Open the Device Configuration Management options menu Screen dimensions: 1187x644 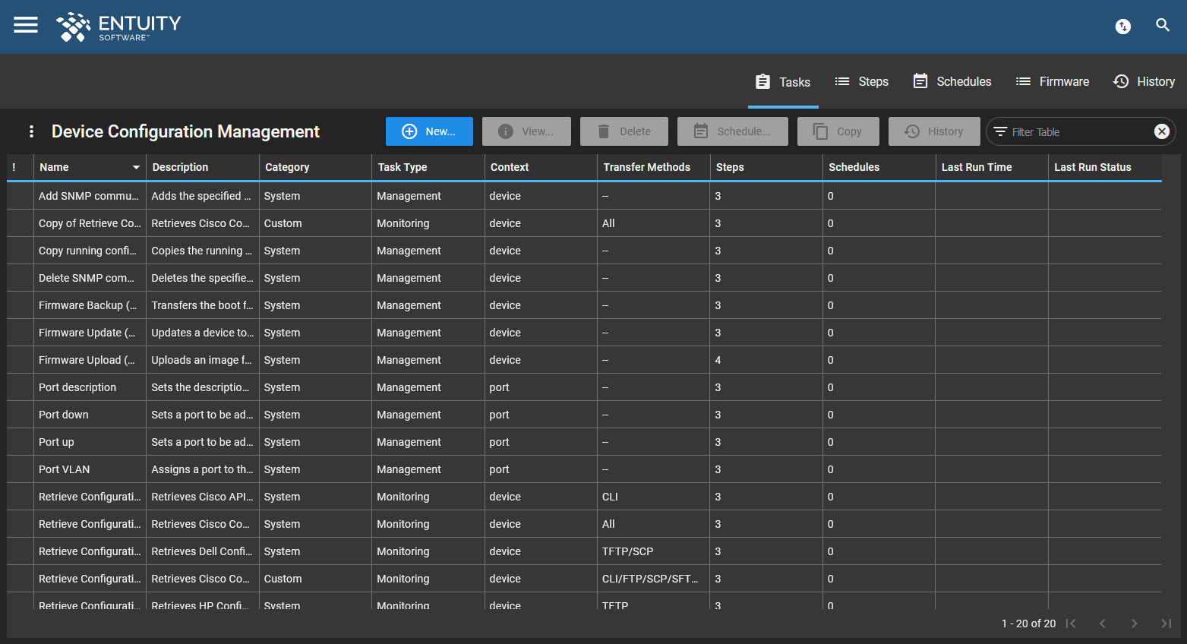(31, 131)
